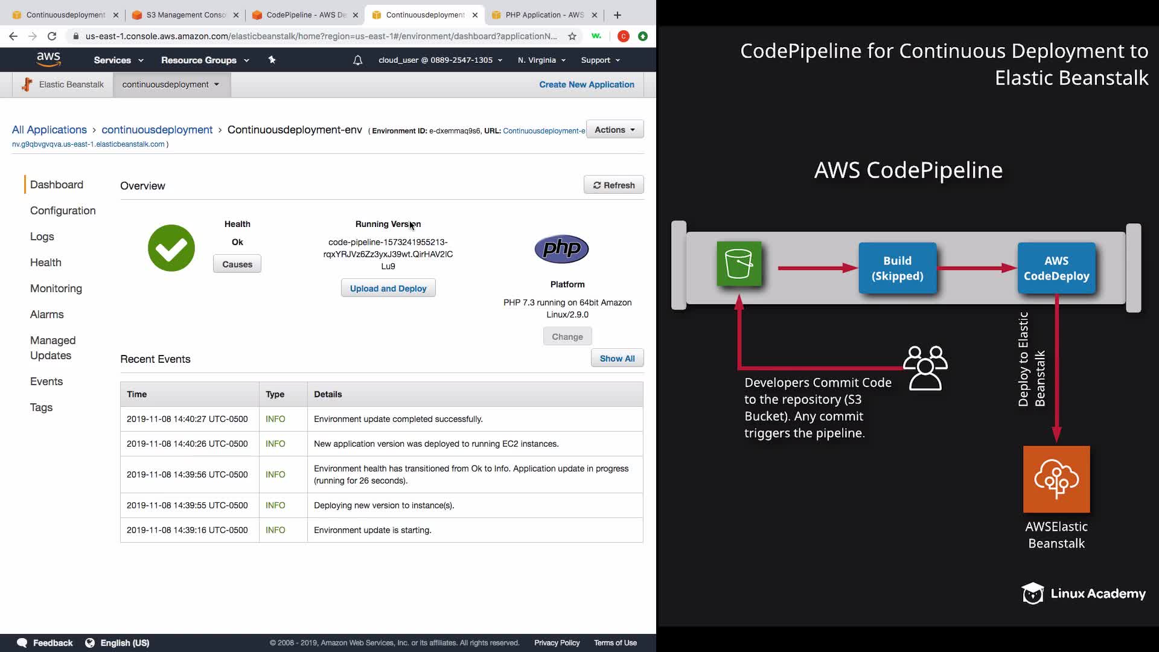This screenshot has height=652, width=1159.
Task: Click the Elastic Beanstalk logo icon
Action: tap(27, 85)
